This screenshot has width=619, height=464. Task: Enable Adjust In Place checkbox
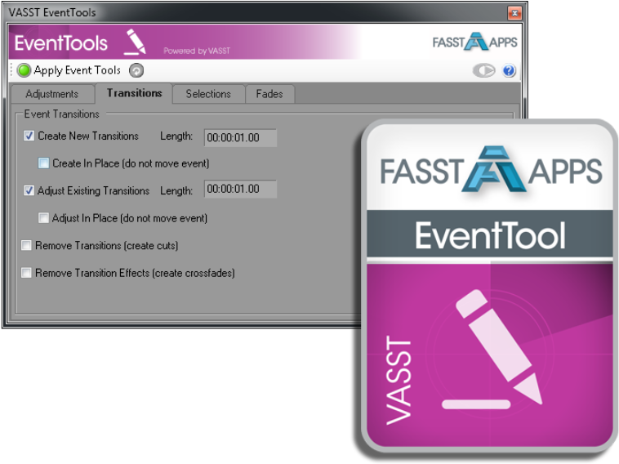pyautogui.click(x=43, y=218)
